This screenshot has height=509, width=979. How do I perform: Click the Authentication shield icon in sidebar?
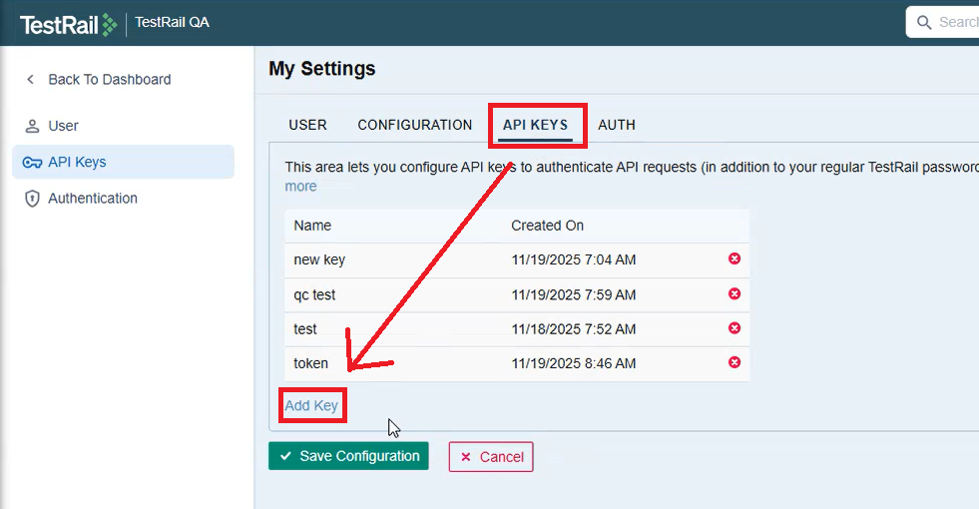coord(32,199)
